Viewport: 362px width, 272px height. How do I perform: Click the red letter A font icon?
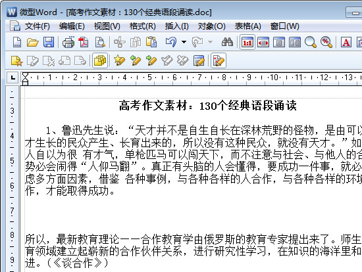[346, 42]
